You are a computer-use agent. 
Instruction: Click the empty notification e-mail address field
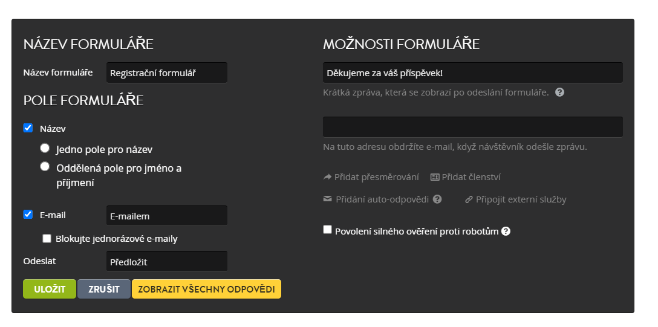point(472,127)
